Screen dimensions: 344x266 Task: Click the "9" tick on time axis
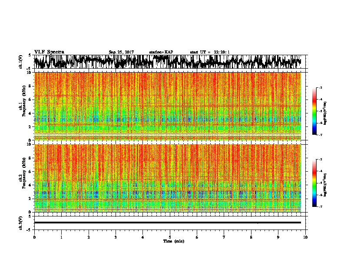(278, 237)
